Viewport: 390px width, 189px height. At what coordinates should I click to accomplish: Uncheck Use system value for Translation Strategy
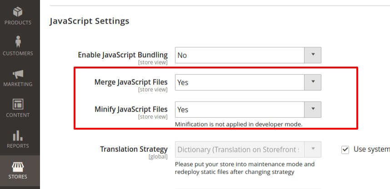click(x=345, y=150)
